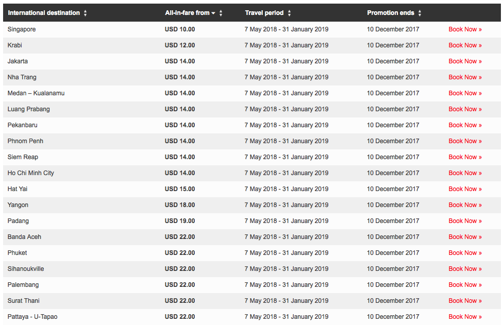The image size is (504, 325).
Task: Select the Siem Reap destination row
Action: pos(252,157)
